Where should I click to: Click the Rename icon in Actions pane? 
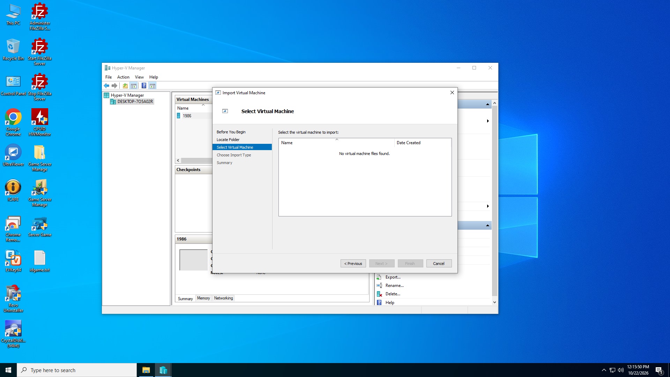[379, 286]
